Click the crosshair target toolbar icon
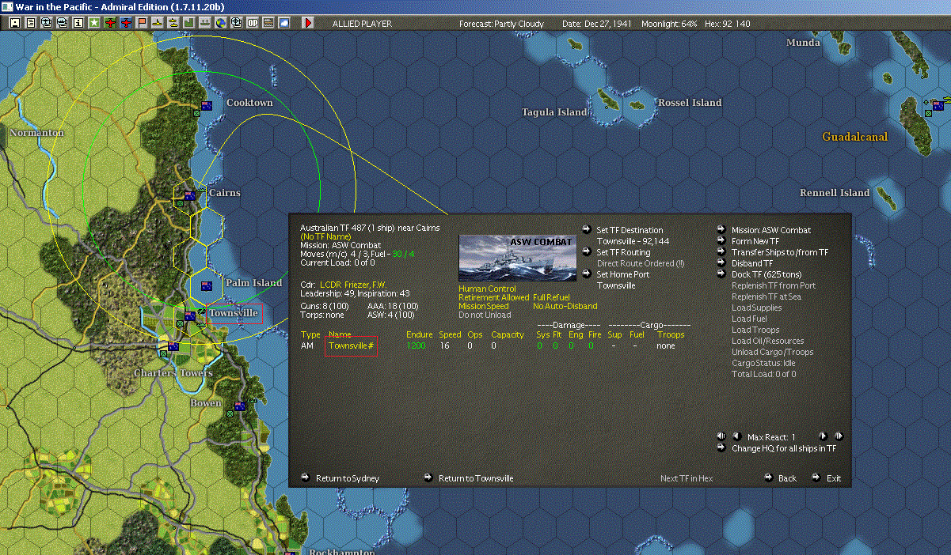This screenshot has height=555, width=951. pos(236,23)
